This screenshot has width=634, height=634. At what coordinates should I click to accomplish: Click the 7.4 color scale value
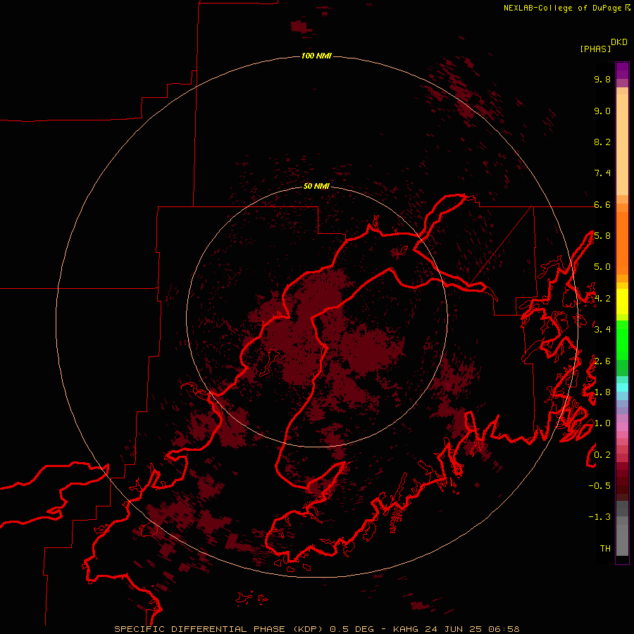pos(602,173)
